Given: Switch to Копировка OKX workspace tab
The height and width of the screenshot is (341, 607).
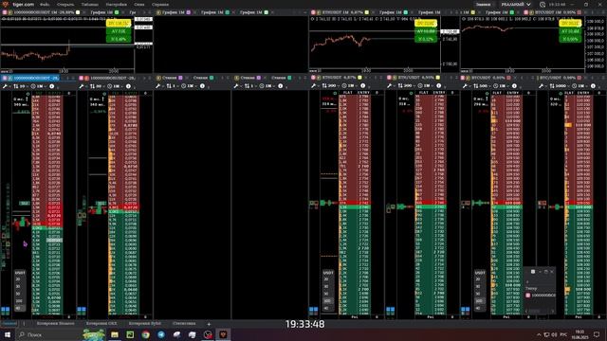Looking at the screenshot, I should pos(101,324).
